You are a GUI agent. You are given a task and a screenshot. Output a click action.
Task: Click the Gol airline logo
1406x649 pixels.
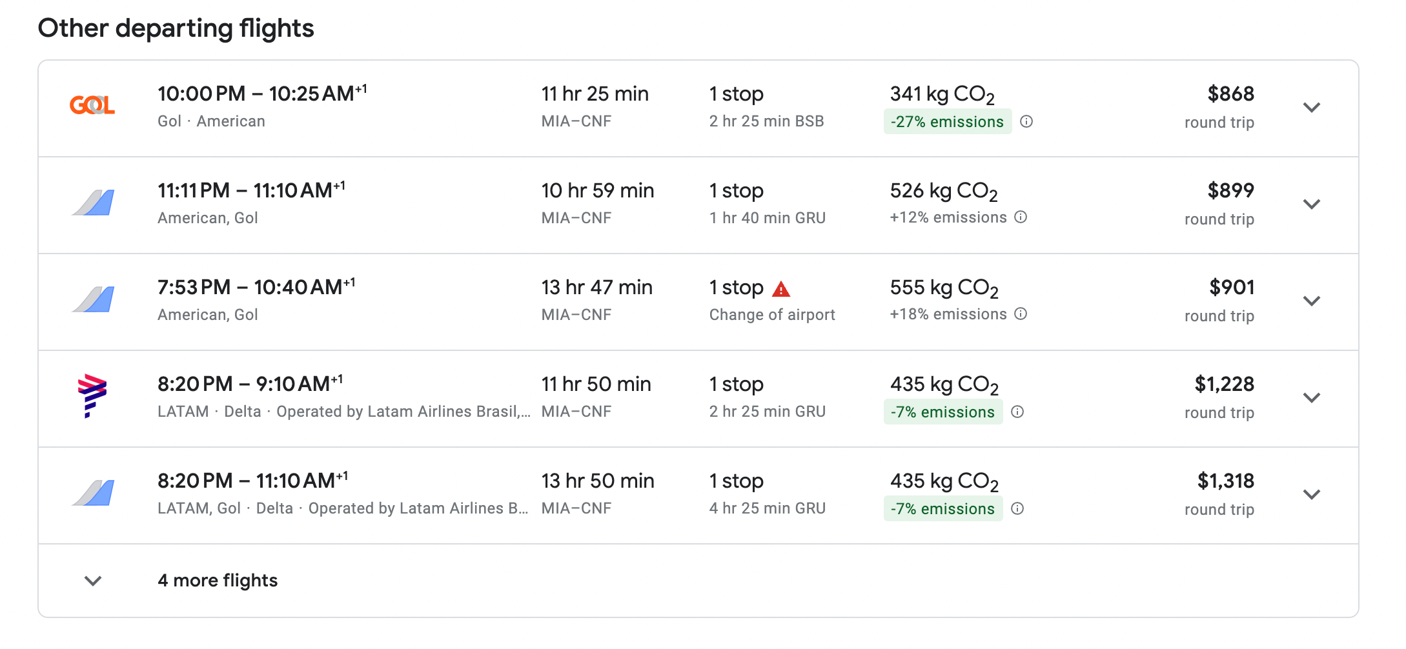coord(92,105)
